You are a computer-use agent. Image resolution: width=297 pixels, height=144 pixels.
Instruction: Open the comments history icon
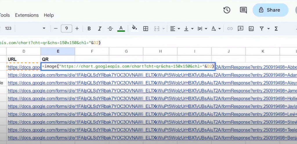click(243, 10)
